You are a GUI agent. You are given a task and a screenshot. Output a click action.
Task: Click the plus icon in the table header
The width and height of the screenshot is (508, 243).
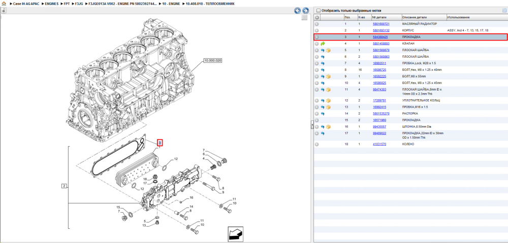(x=317, y=17)
